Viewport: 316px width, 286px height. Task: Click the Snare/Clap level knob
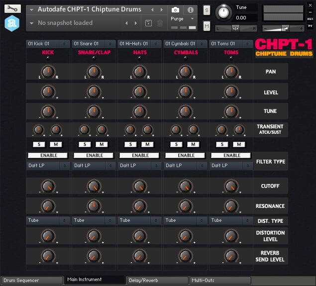[x=94, y=92]
